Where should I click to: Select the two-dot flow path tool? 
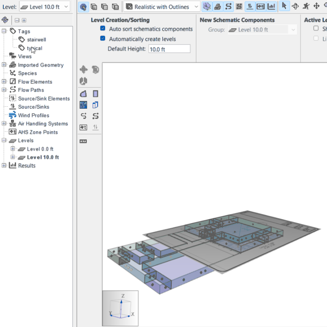pos(95,116)
